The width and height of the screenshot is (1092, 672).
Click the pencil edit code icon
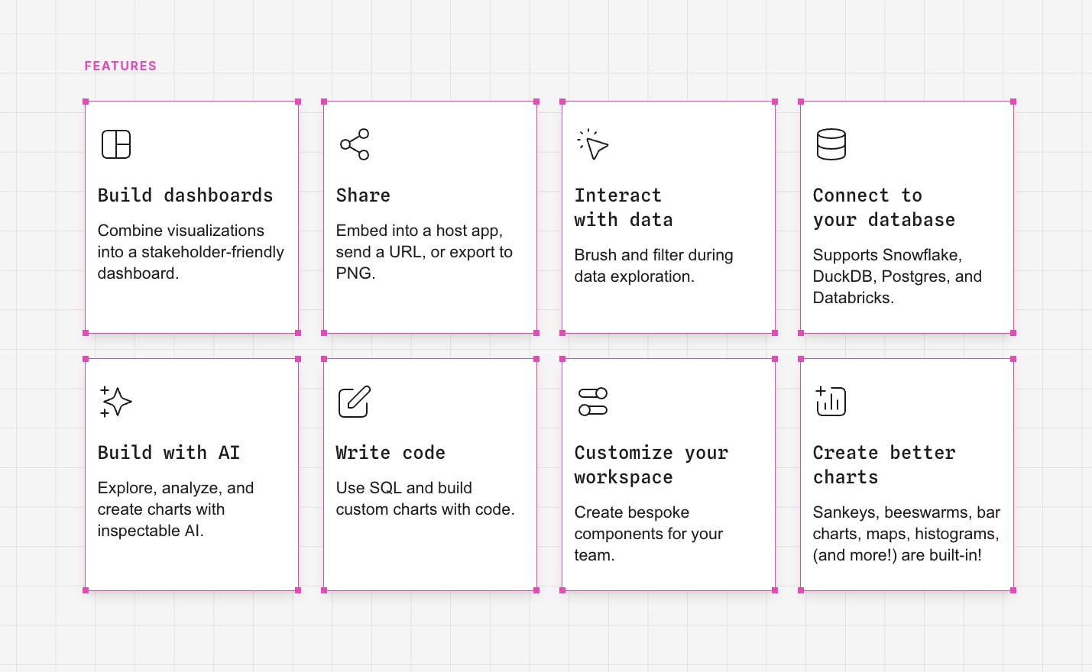(355, 402)
